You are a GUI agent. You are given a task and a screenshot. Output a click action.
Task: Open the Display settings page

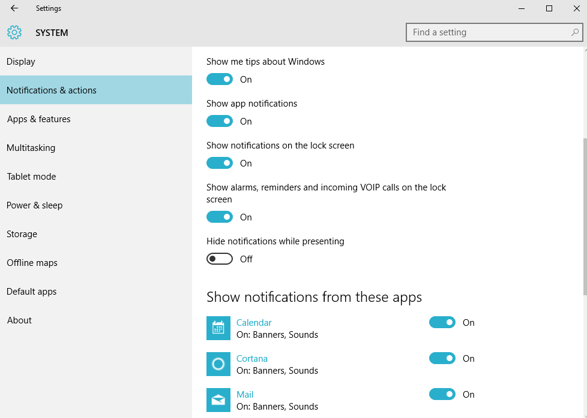(x=96, y=61)
